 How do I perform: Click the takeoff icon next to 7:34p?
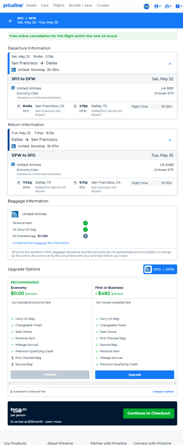19,183
